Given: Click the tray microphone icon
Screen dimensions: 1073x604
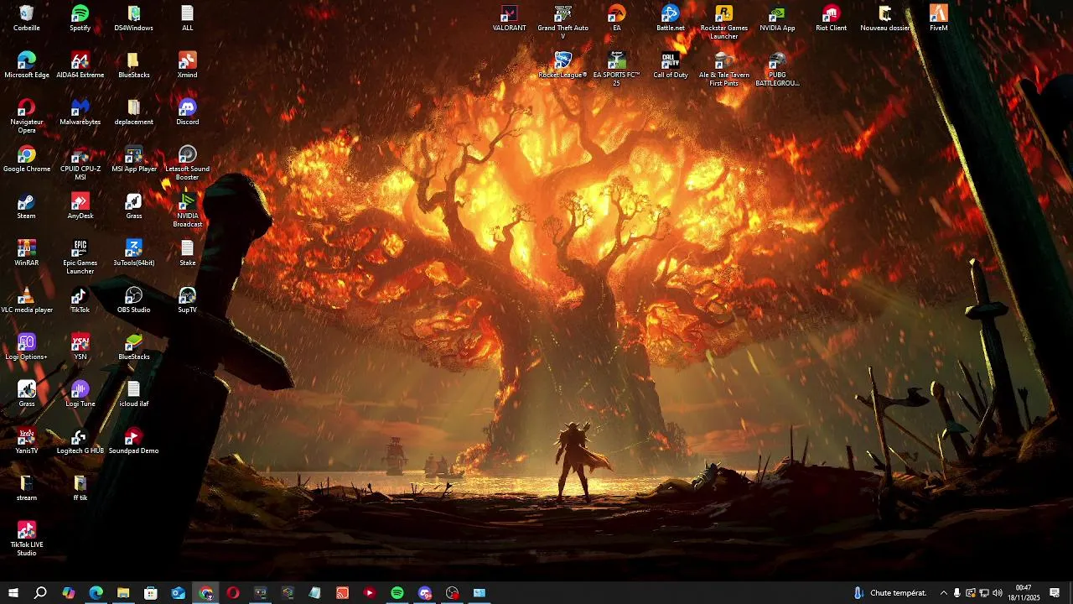Looking at the screenshot, I should 956,593.
